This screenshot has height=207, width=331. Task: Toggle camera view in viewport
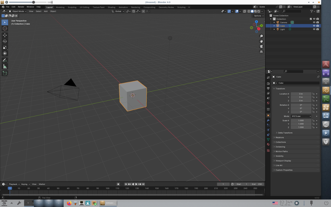261,47
